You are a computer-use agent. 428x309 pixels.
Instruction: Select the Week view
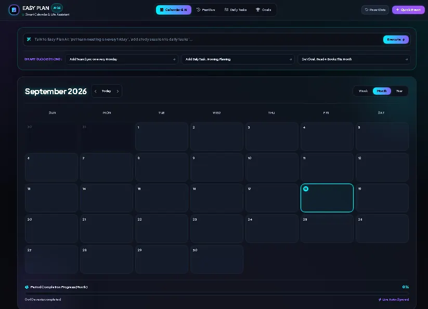pos(363,91)
